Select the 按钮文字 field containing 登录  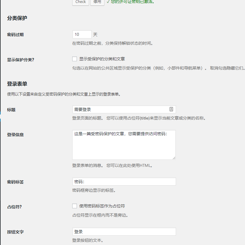124,231
